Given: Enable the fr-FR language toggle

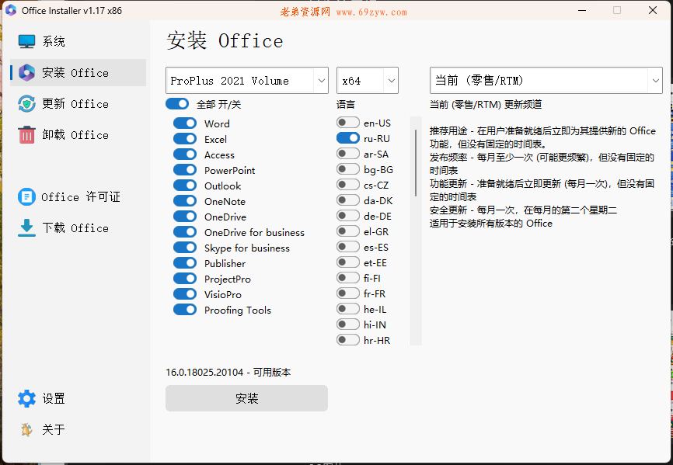Looking at the screenshot, I should coord(348,293).
